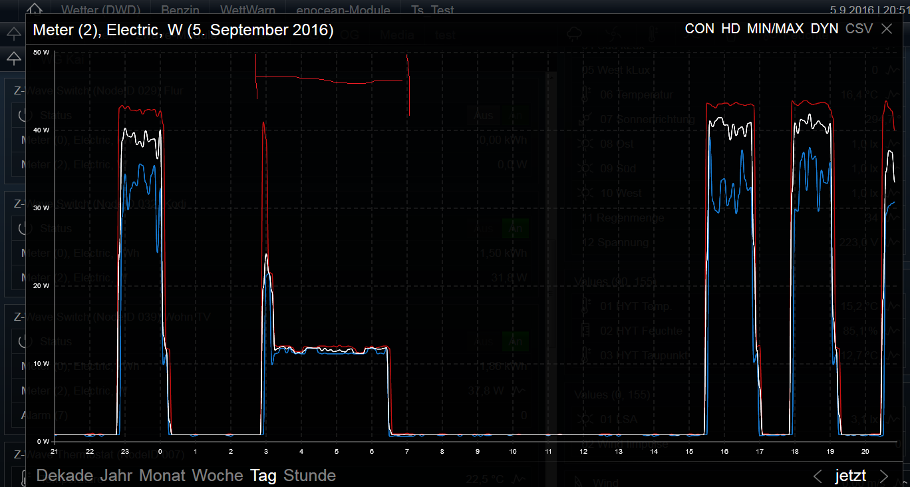This screenshot has height=487, width=910.
Task: Advance to the next day with right arrow
Action: (884, 476)
